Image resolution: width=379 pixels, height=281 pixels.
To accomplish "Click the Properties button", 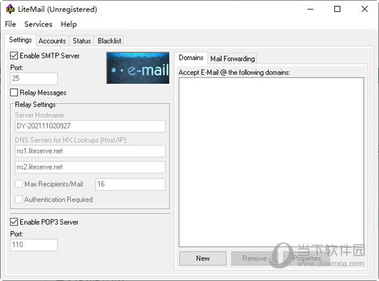I will 306,258.
